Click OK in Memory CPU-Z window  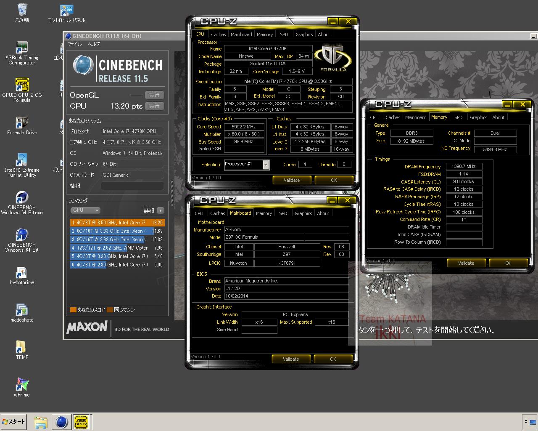pos(508,263)
